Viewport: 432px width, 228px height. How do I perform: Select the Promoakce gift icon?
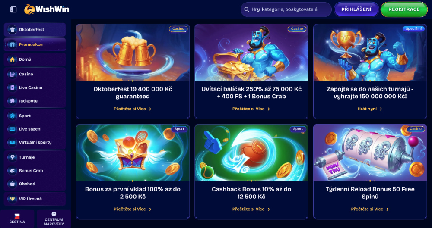pos(12,44)
